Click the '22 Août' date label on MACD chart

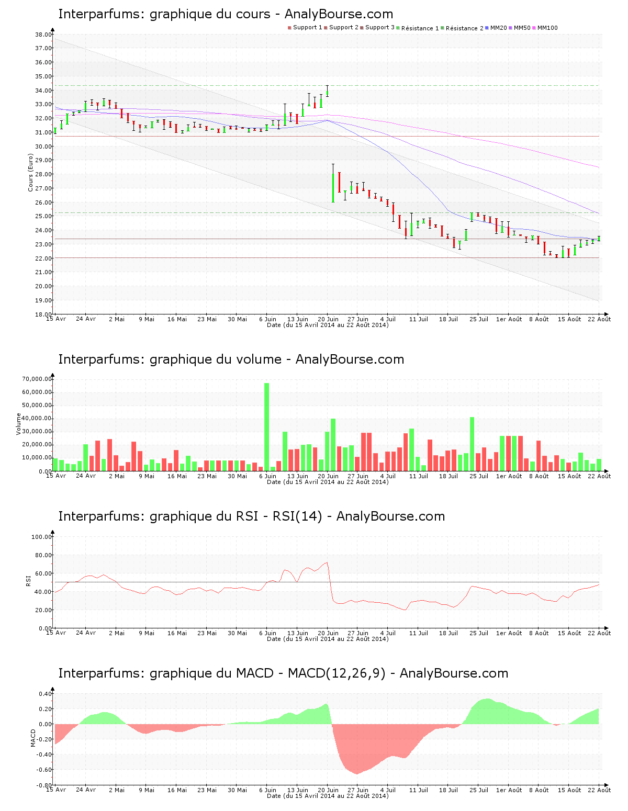[x=599, y=790]
